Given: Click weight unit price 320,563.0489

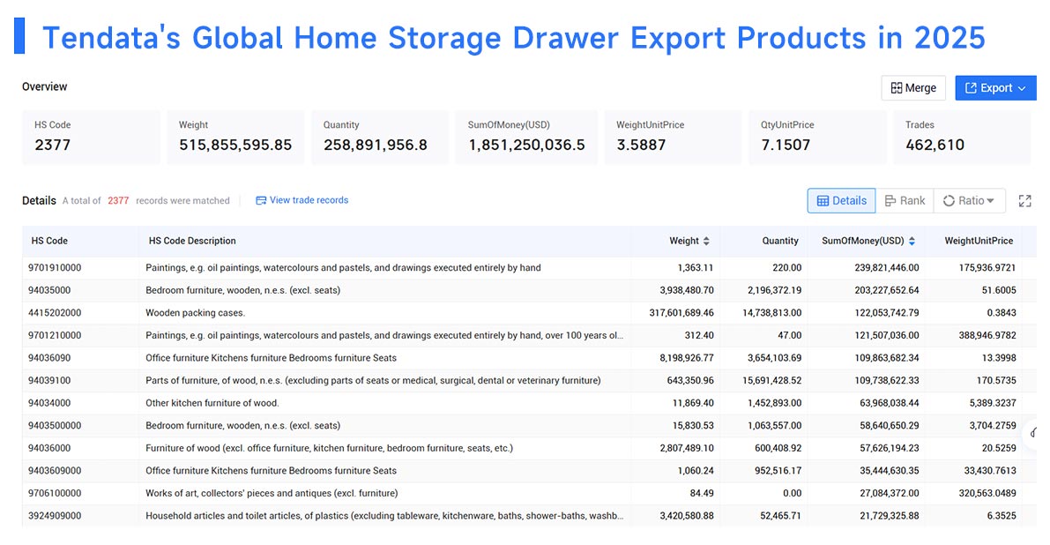Looking at the screenshot, I should pyautogui.click(x=987, y=494).
